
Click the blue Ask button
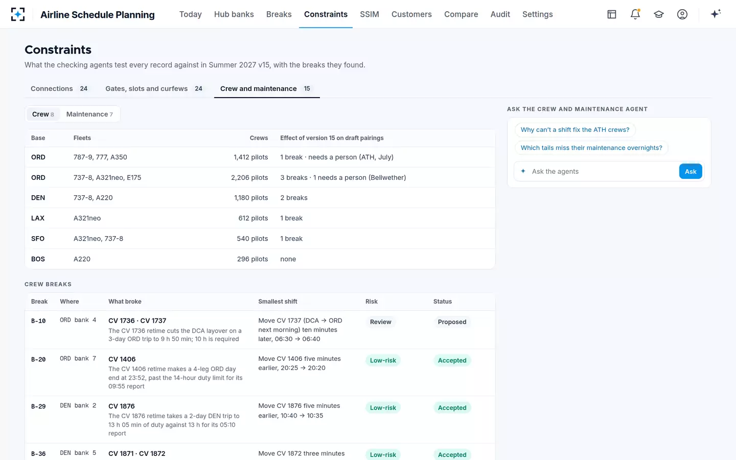point(691,171)
